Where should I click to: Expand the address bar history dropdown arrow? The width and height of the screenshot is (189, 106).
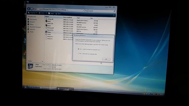pos(84,11)
